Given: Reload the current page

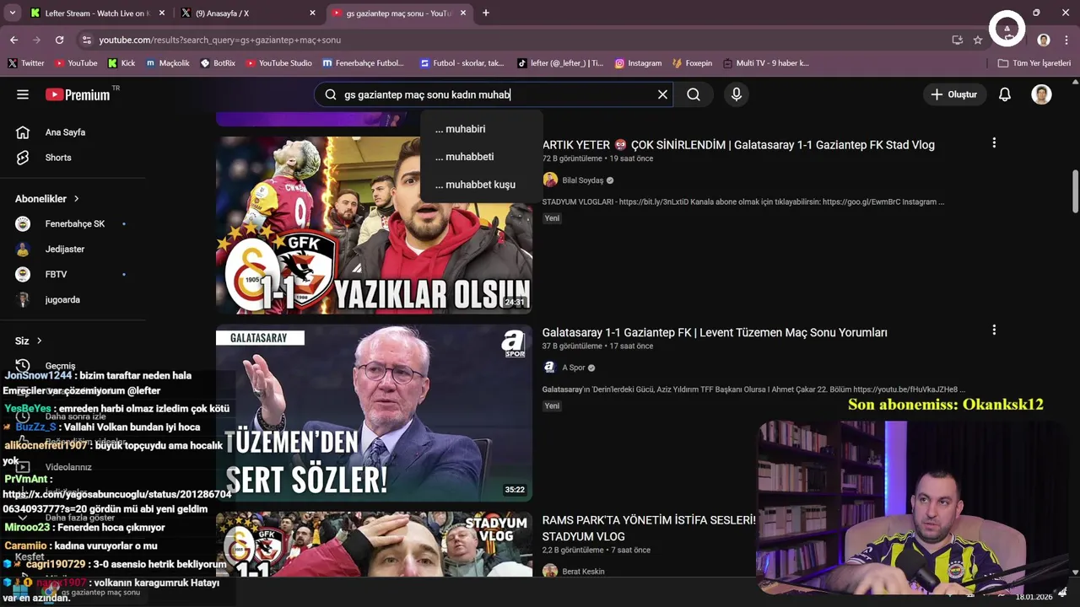Looking at the screenshot, I should [59, 40].
